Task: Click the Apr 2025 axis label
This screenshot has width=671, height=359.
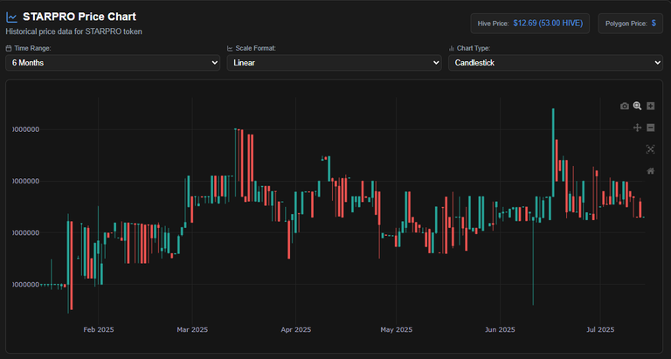Action: [x=295, y=329]
